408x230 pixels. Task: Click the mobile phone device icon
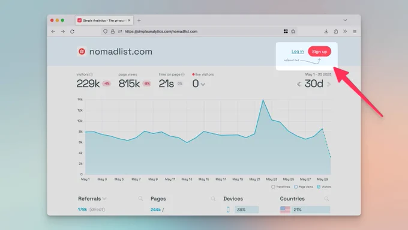(228, 210)
